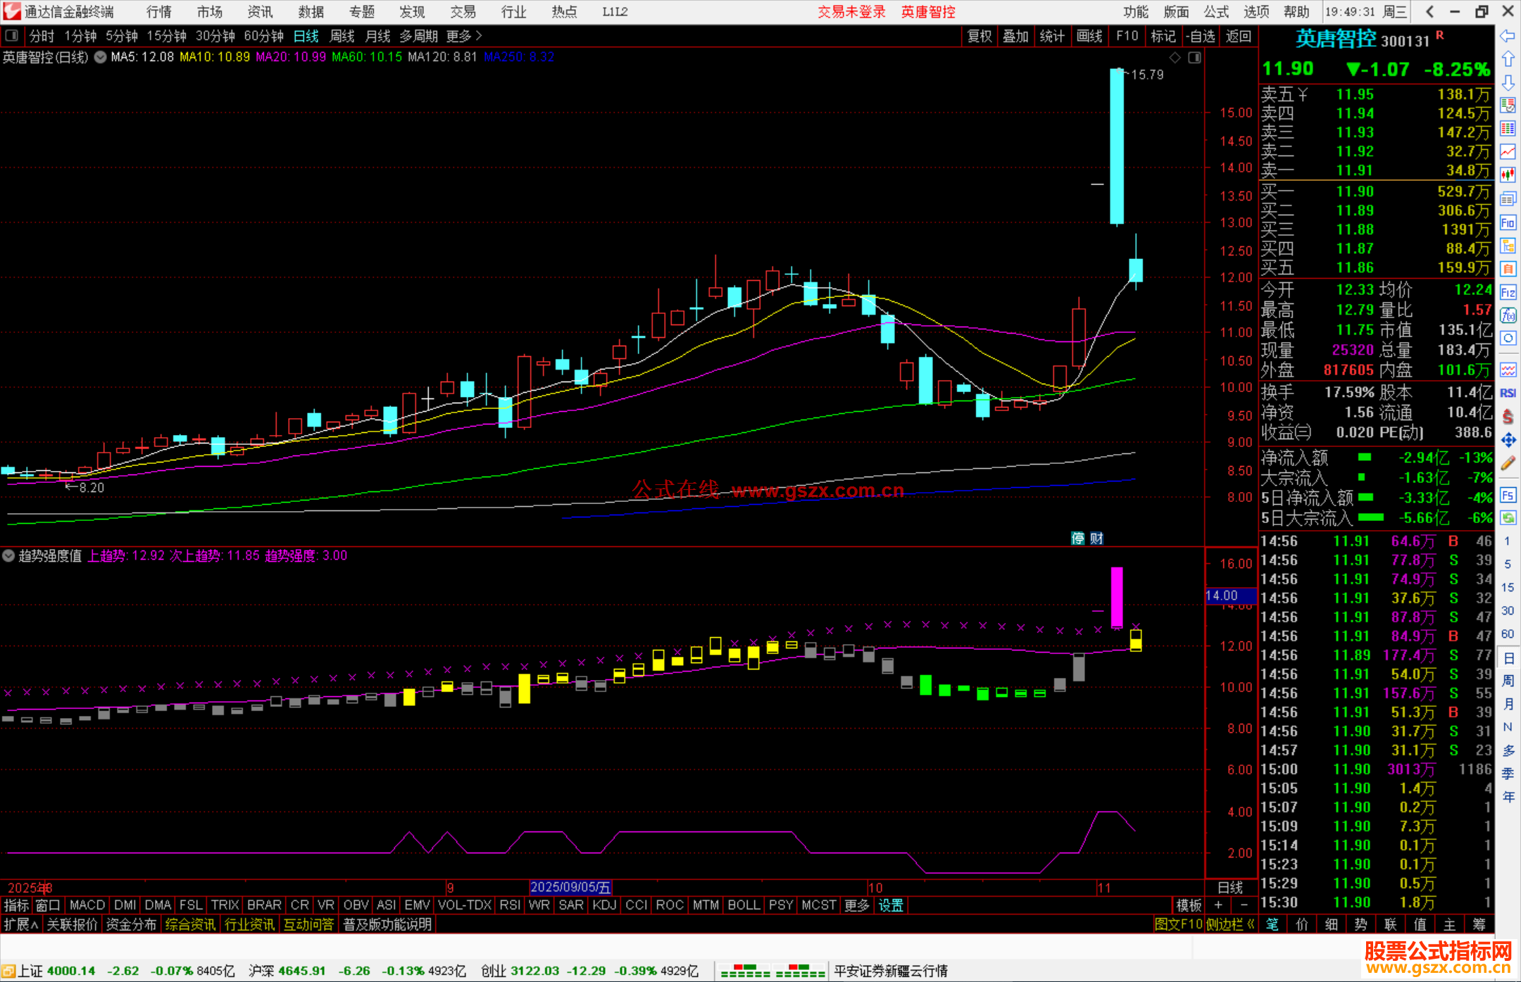Click the four-way move arrows icon
The height and width of the screenshot is (982, 1521).
(1508, 440)
